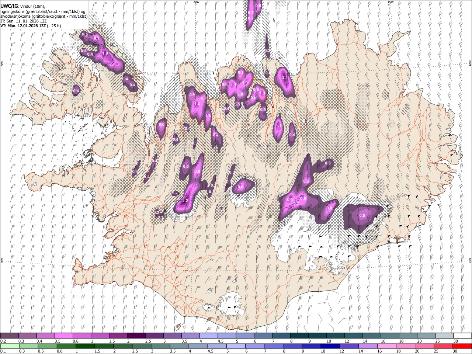Image resolution: width=472 pixels, height=354 pixels.
Task: Pick the grey-green 3–3.5 rain legend swatch
Action: tap(160, 346)
